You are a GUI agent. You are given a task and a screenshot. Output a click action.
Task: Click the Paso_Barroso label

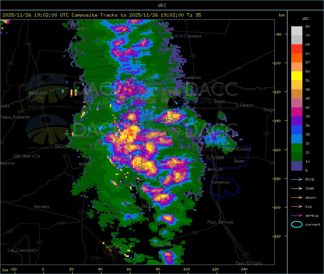coord(220,223)
